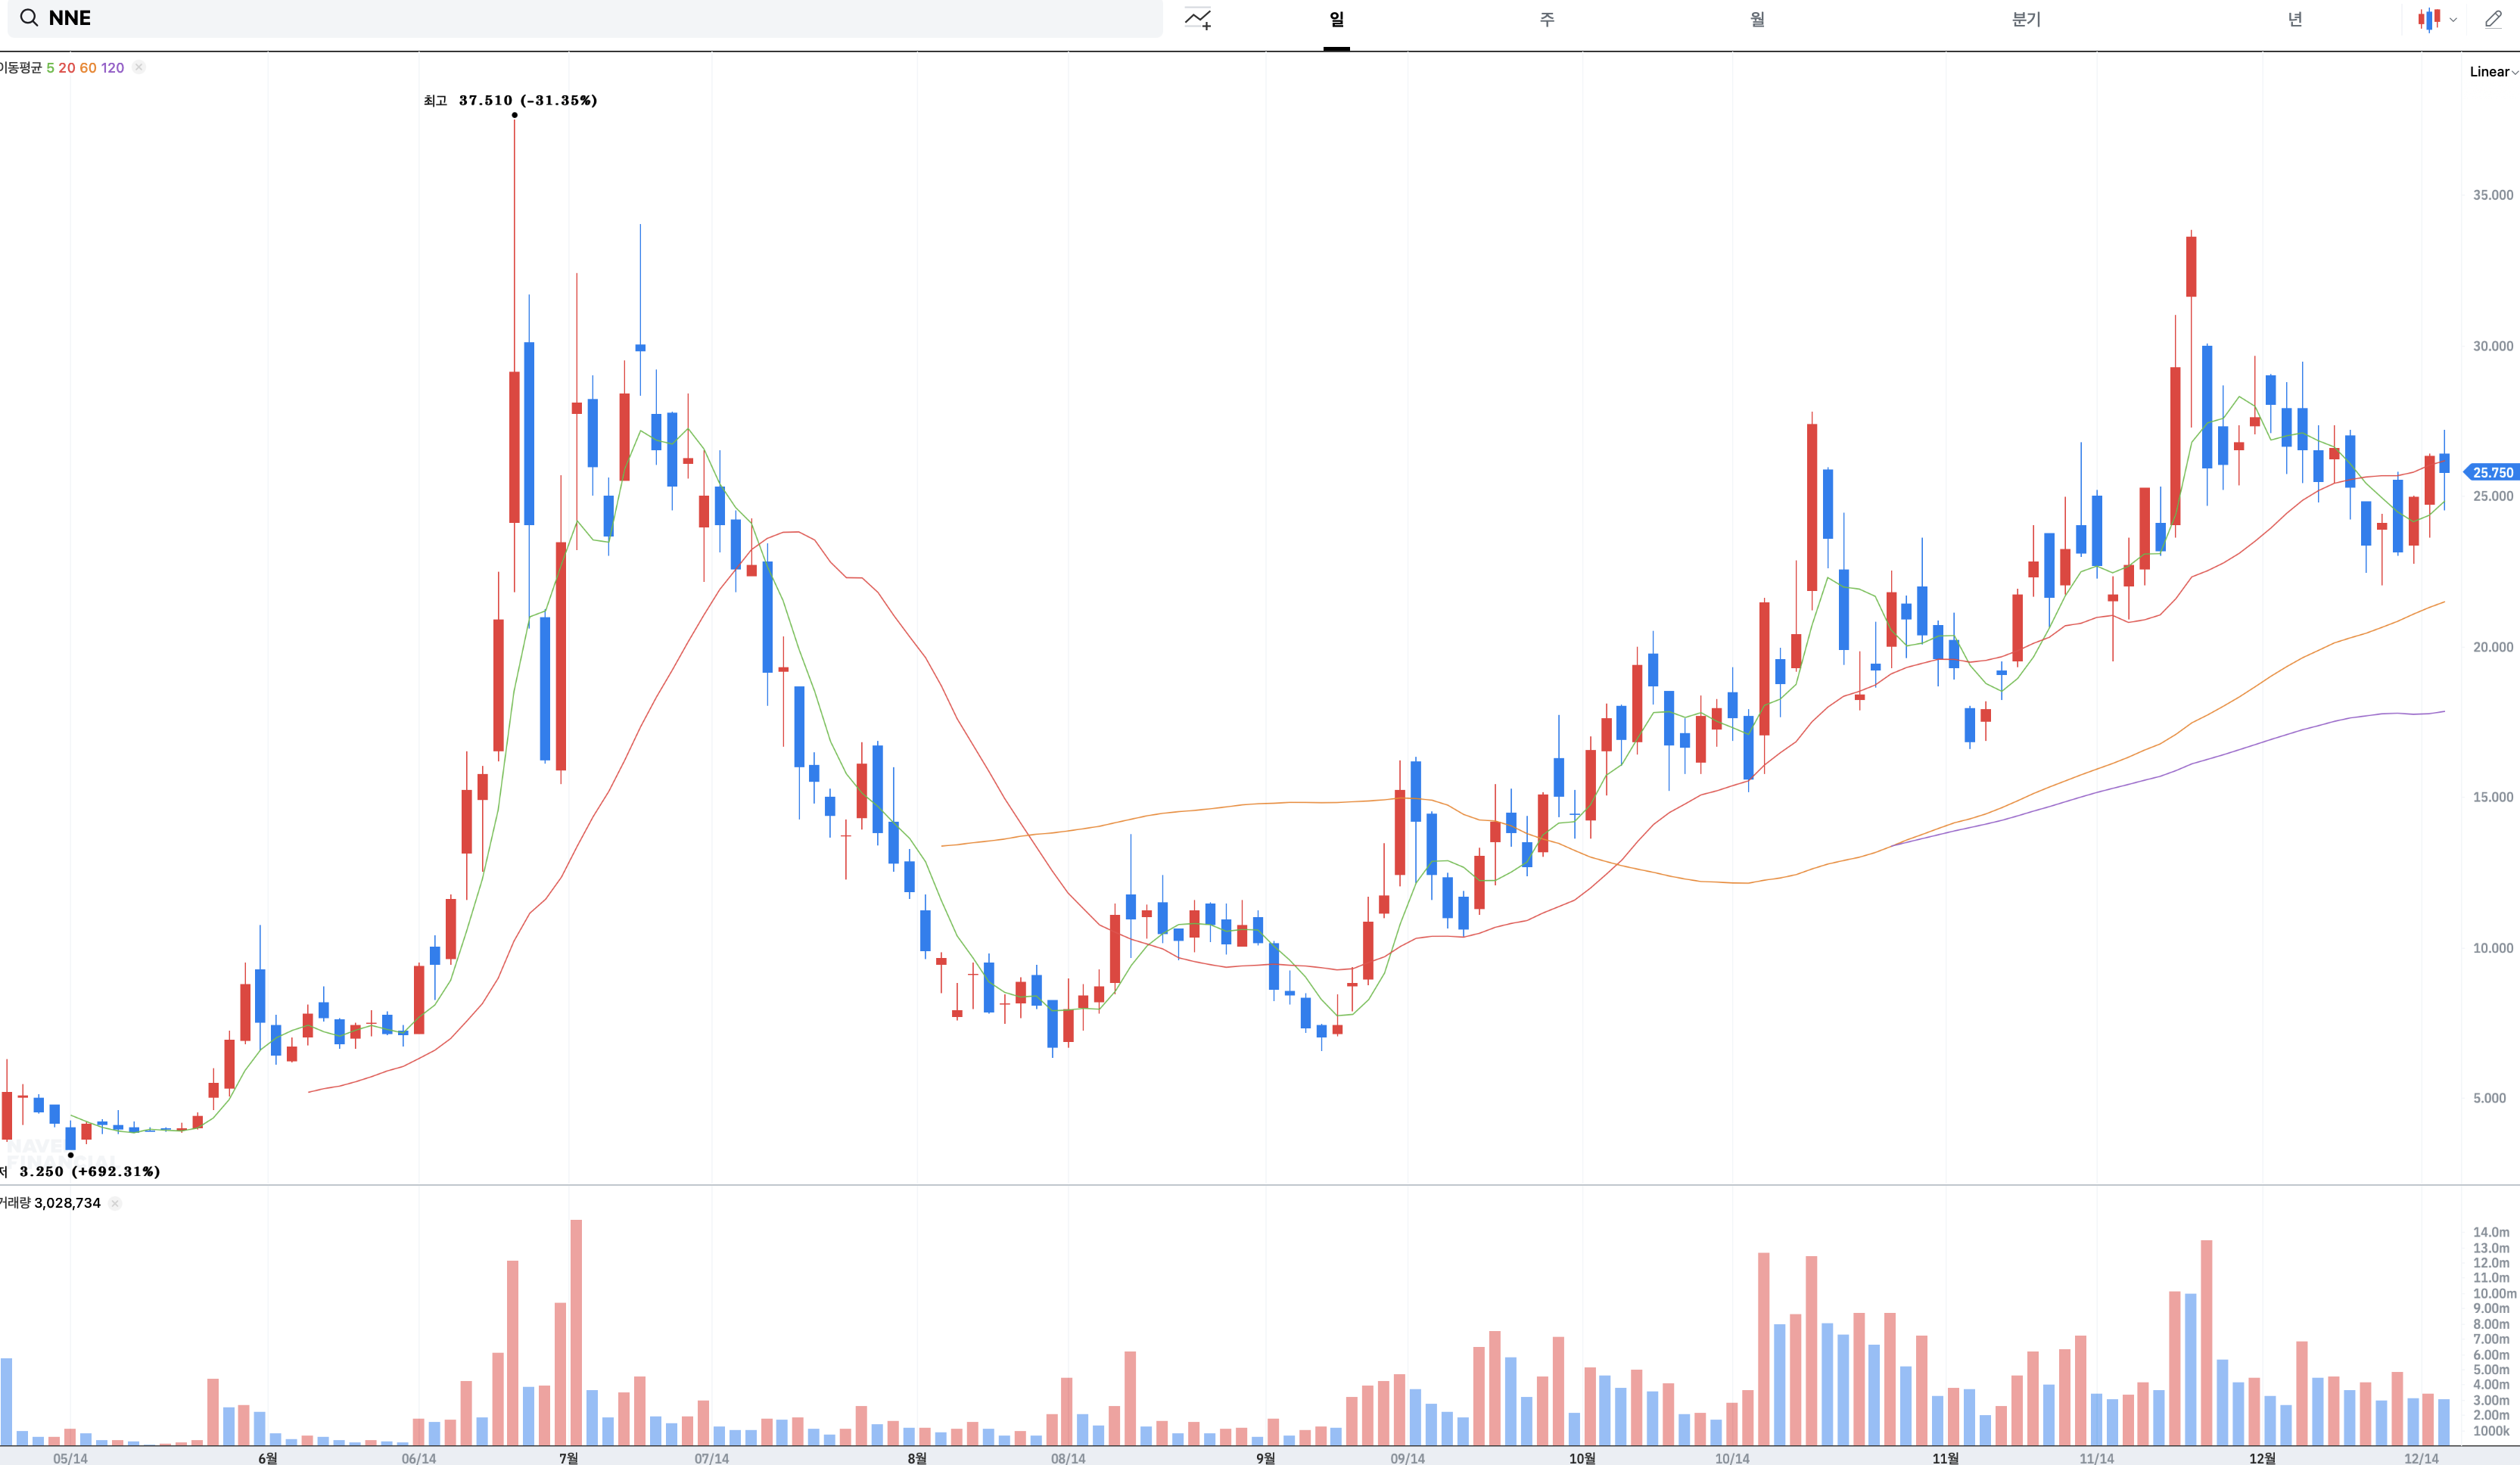Select the 일 (daily) tab

[x=1336, y=20]
